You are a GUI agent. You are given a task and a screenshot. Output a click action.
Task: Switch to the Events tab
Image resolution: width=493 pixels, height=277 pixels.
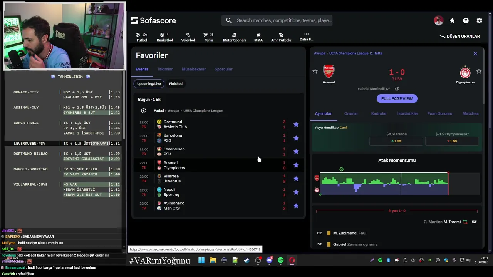pyautogui.click(x=142, y=69)
